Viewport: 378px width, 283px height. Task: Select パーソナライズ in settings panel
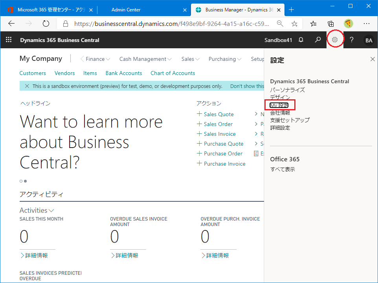(287, 90)
